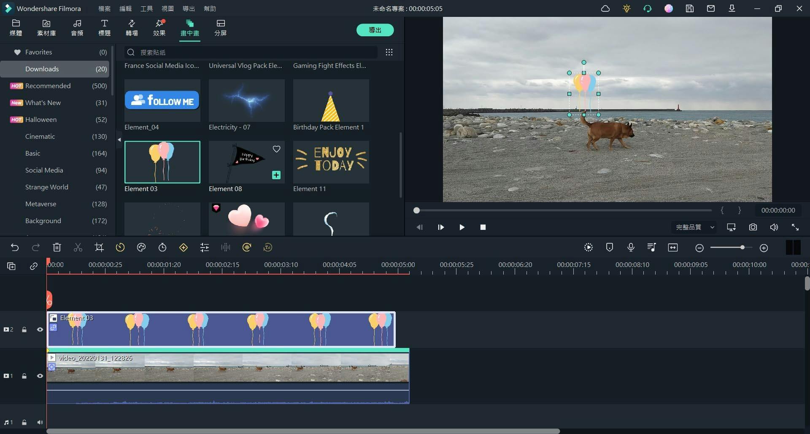Click the timeline zoom slider handle
This screenshot has height=434, width=810.
tap(742, 248)
